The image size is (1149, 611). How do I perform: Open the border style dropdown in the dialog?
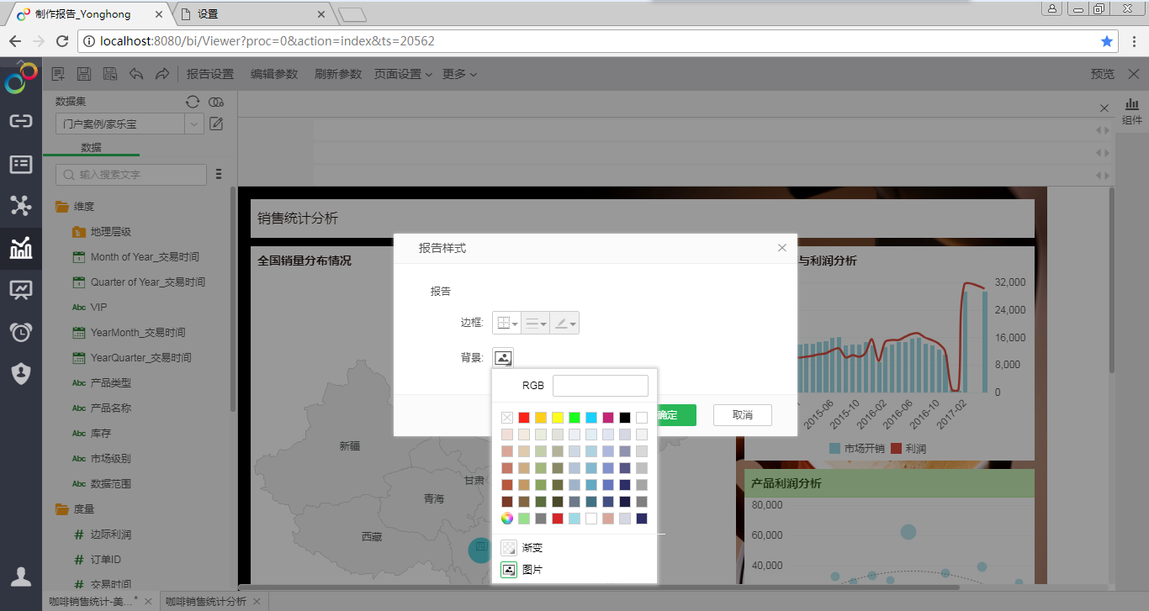tap(506, 324)
